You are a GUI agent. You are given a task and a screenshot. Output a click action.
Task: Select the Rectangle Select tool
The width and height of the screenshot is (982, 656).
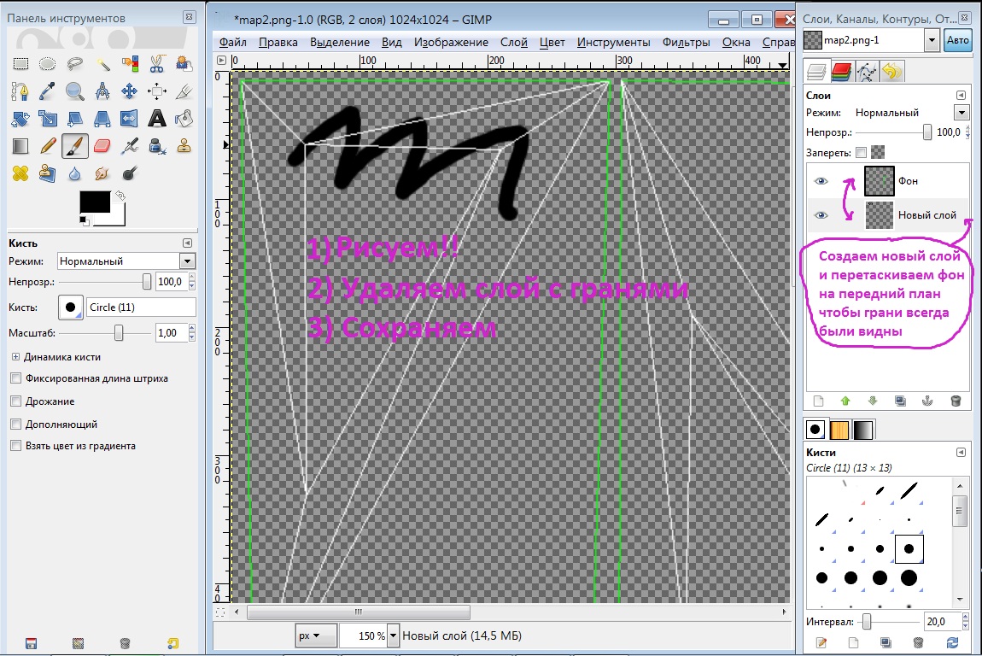20,64
